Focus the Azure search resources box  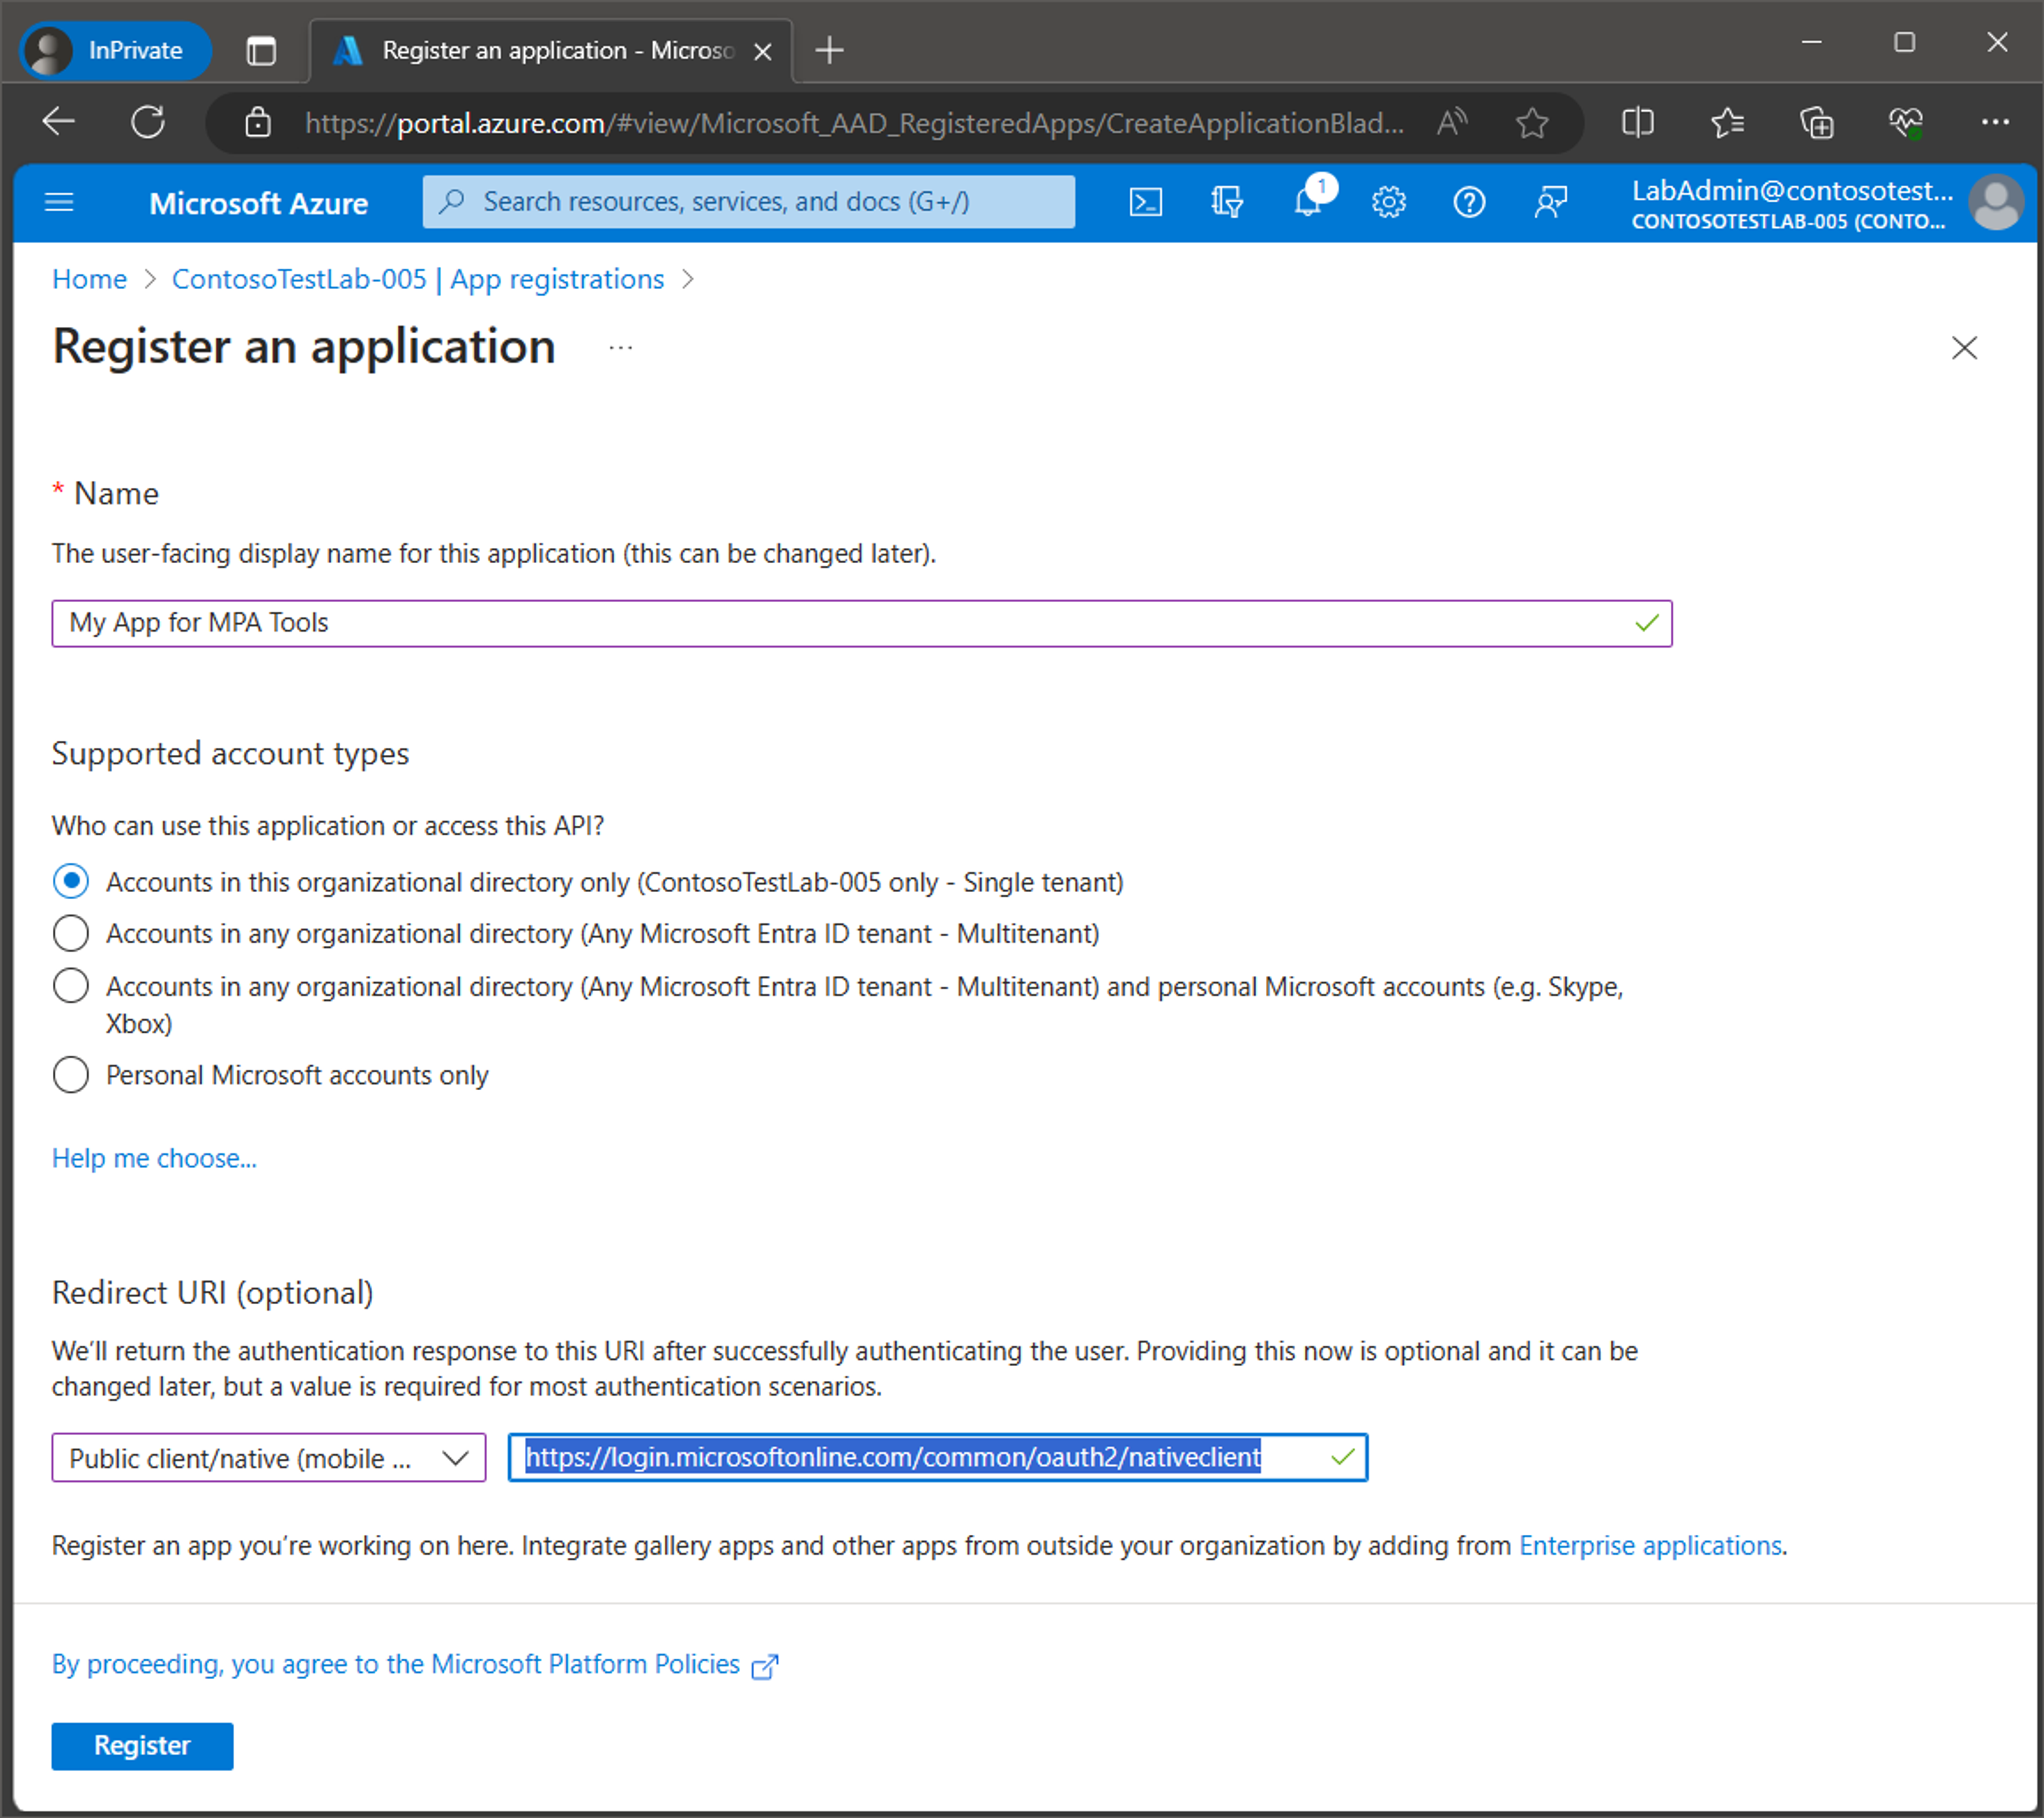tap(748, 202)
